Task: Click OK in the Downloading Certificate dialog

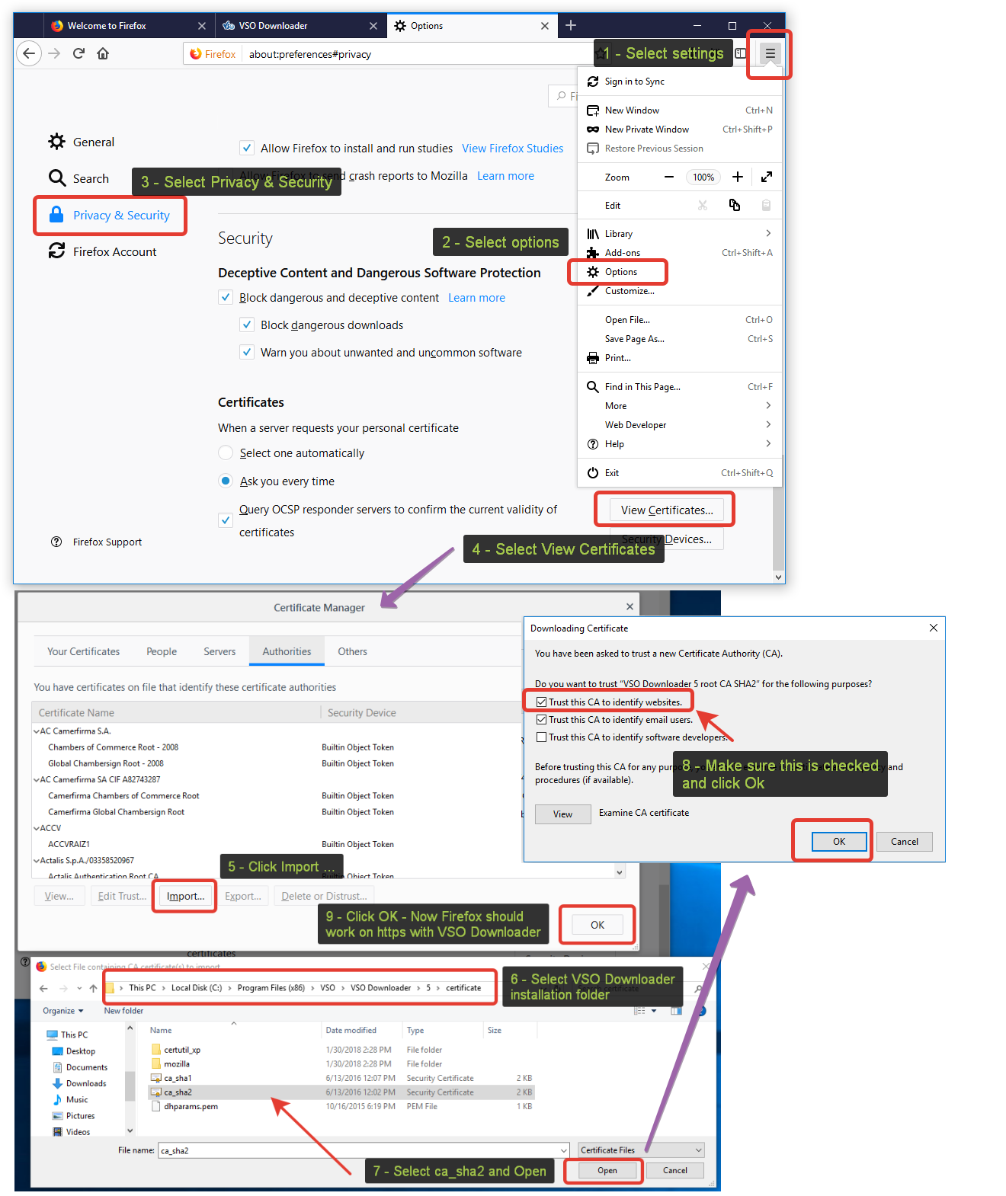Action: pos(839,842)
